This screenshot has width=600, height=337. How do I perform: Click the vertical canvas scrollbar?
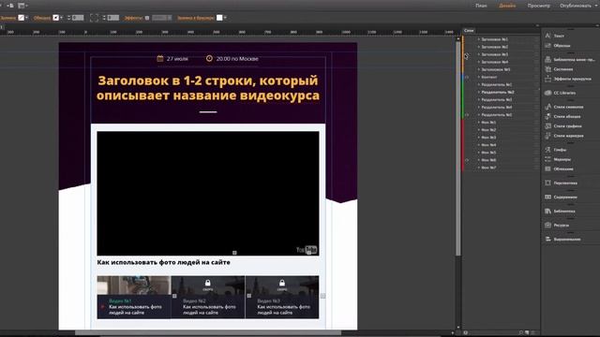point(458,149)
